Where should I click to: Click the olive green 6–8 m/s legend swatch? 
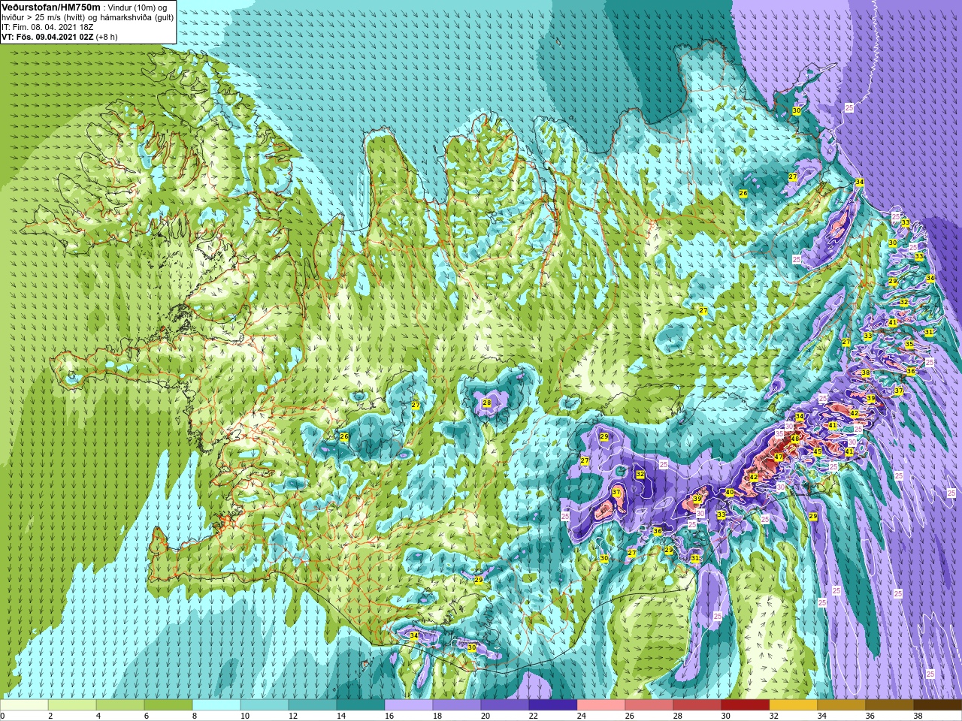pyautogui.click(x=168, y=705)
